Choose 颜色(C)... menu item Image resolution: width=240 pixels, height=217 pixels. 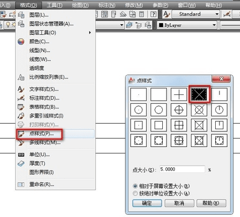click(56, 41)
